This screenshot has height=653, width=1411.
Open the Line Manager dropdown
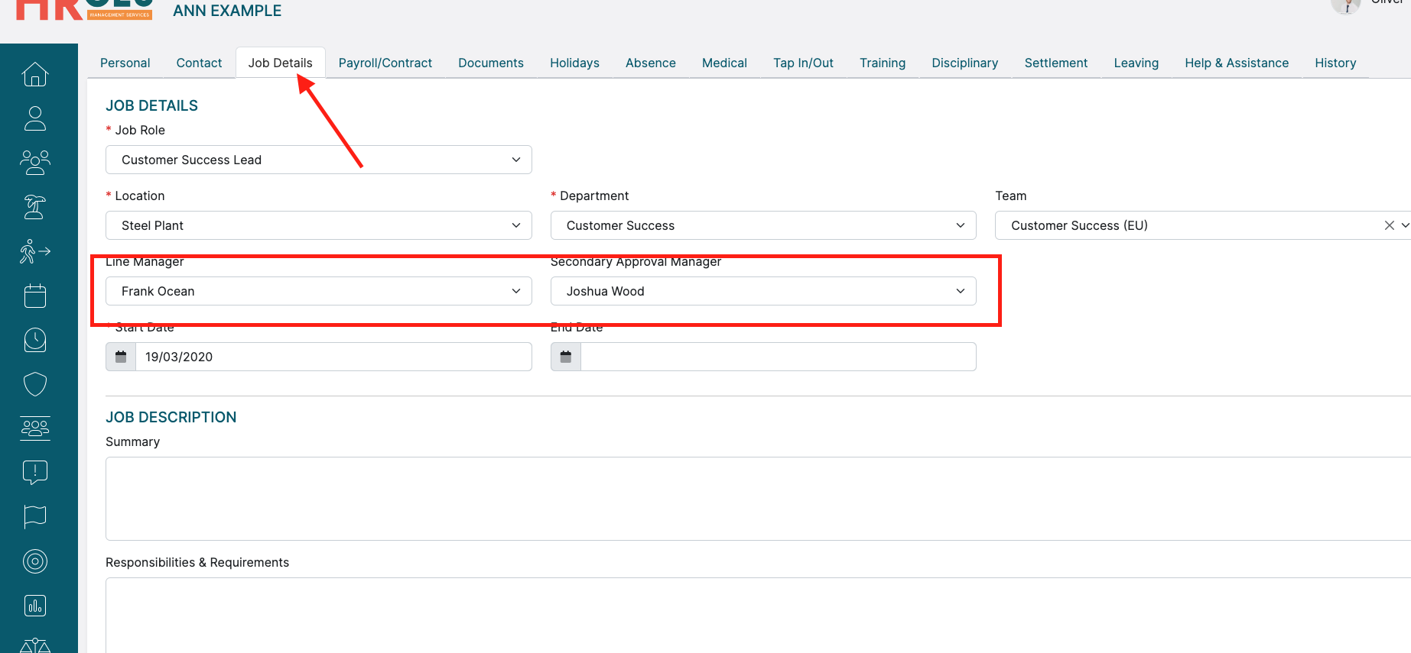click(318, 291)
